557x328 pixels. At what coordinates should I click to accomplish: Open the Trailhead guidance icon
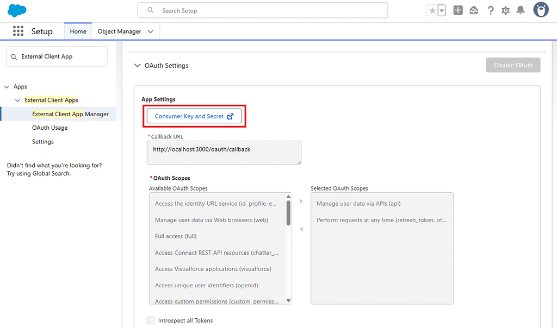474,10
